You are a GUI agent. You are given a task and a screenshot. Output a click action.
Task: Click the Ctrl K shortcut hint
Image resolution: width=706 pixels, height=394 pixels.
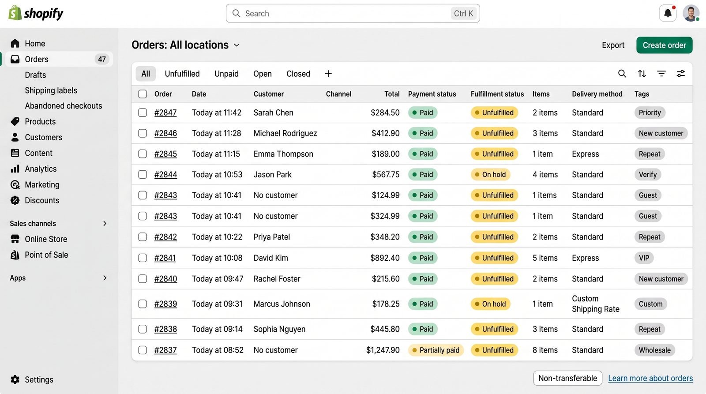point(463,13)
